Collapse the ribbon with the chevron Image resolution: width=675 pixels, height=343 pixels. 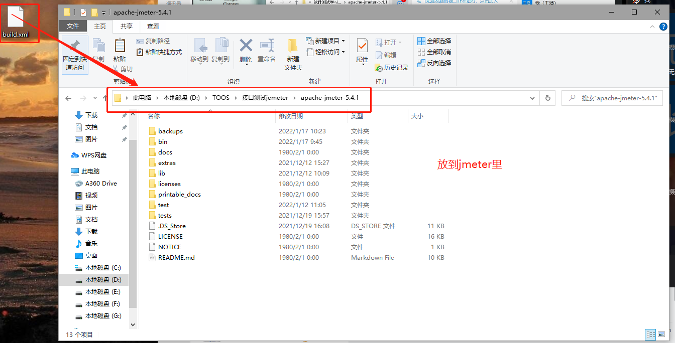coord(651,27)
